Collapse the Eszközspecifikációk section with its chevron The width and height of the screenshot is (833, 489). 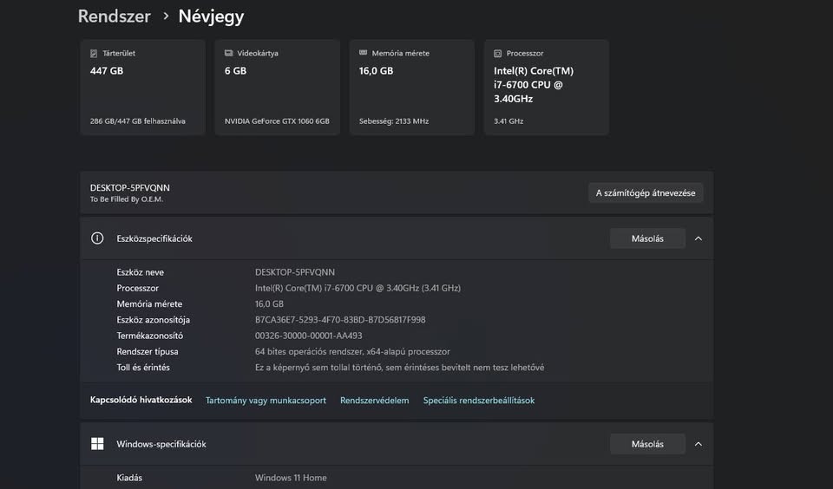699,238
